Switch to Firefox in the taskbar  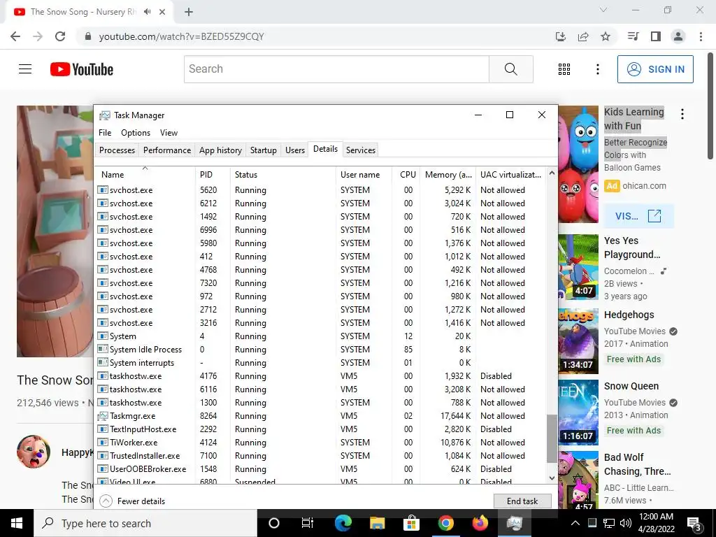click(480, 523)
